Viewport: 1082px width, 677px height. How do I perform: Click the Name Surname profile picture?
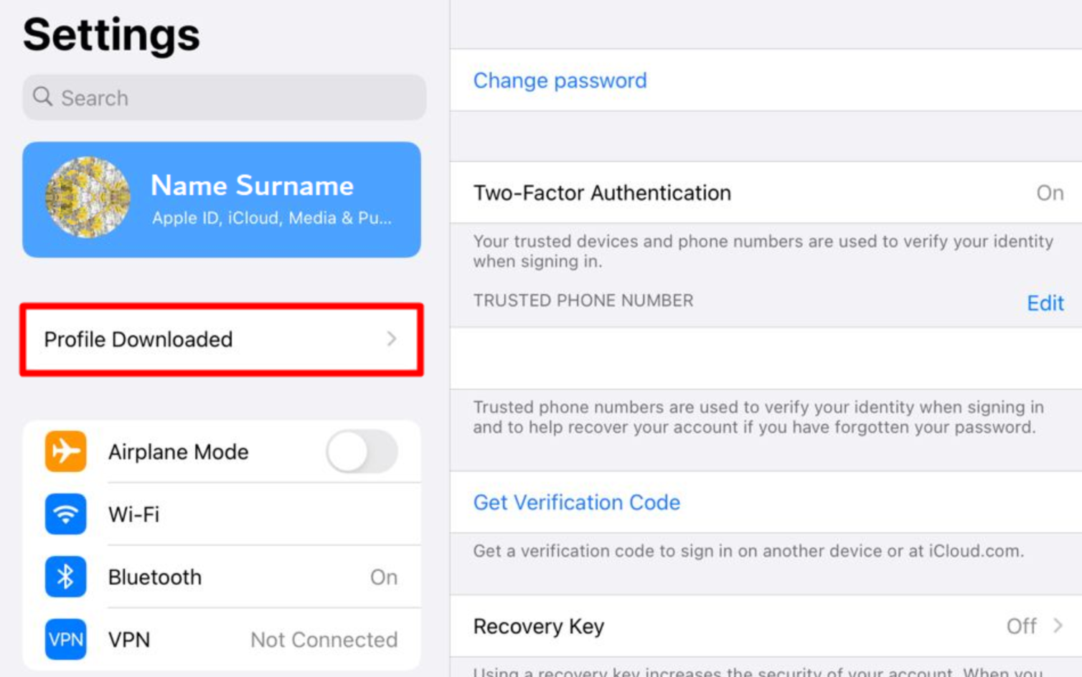pos(88,197)
